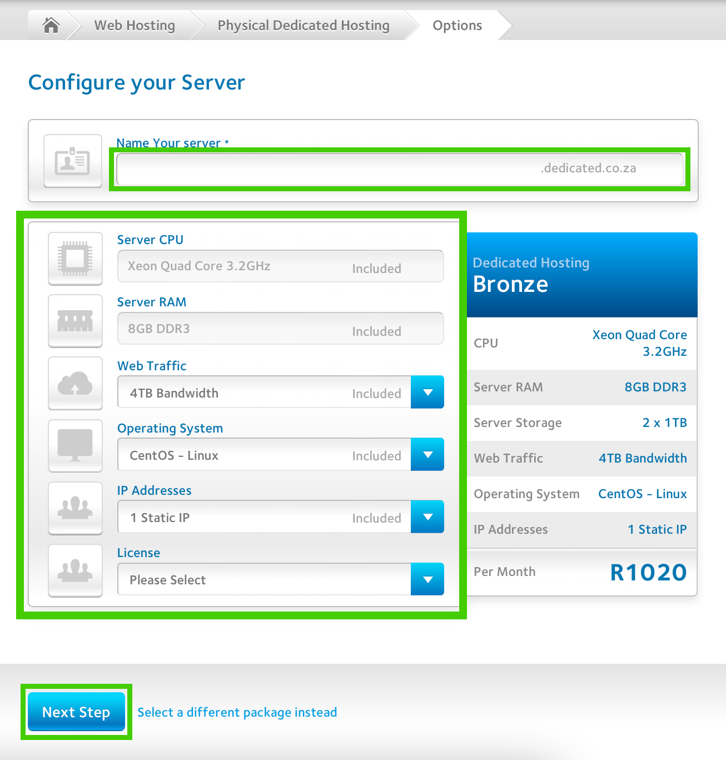726x760 pixels.
Task: Expand the IP Addresses dropdown
Action: click(x=427, y=517)
